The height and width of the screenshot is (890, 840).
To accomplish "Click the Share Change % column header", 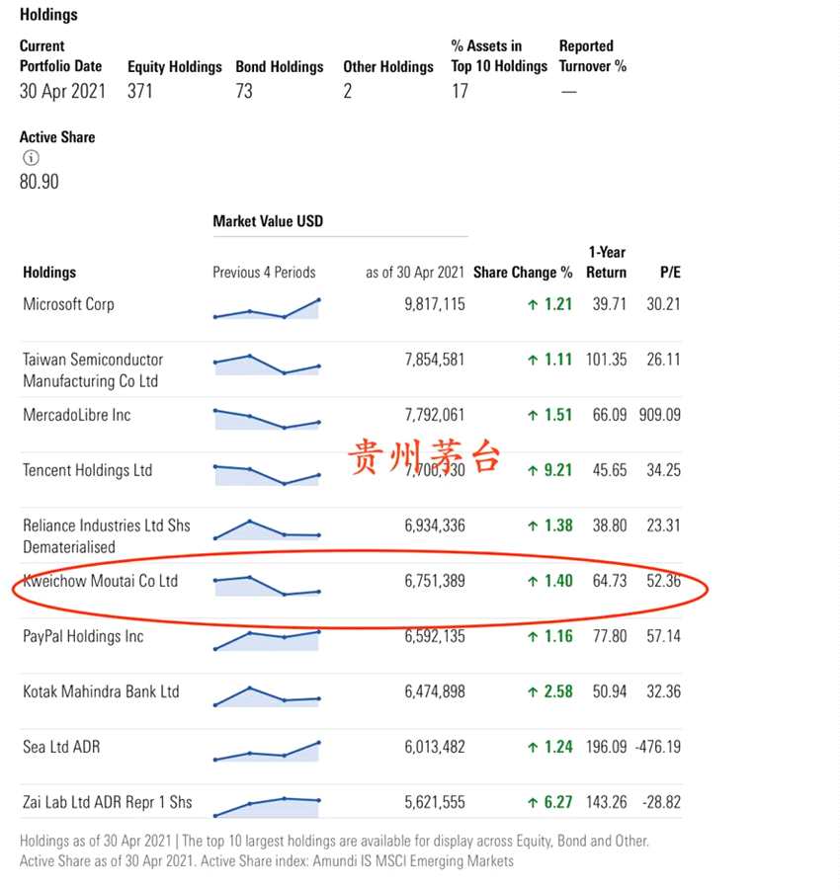I will 523,273.
